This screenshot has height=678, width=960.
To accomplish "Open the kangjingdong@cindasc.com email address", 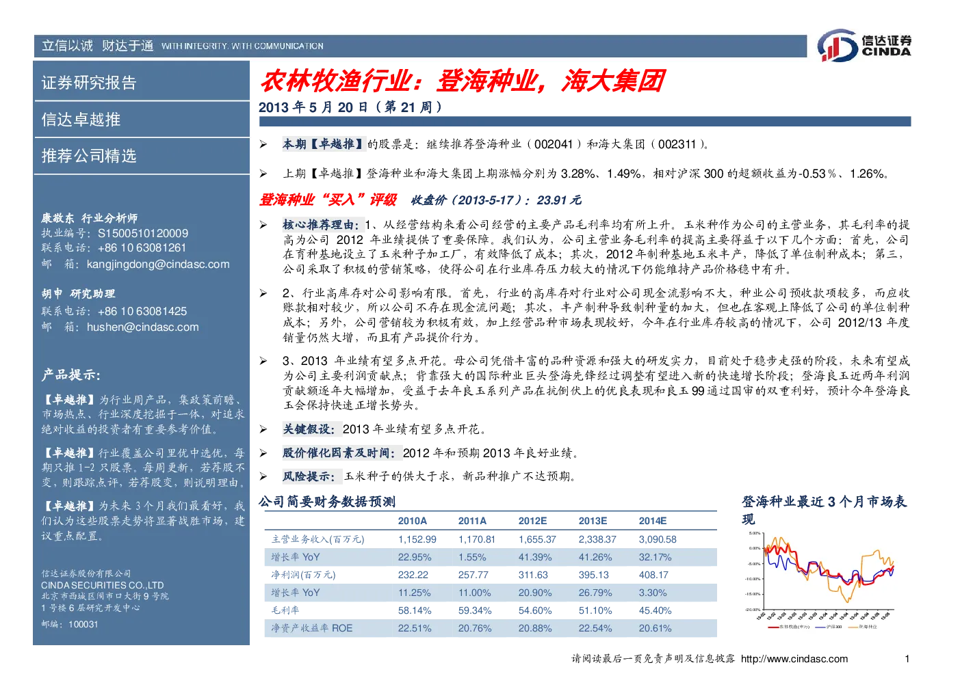I will (158, 265).
